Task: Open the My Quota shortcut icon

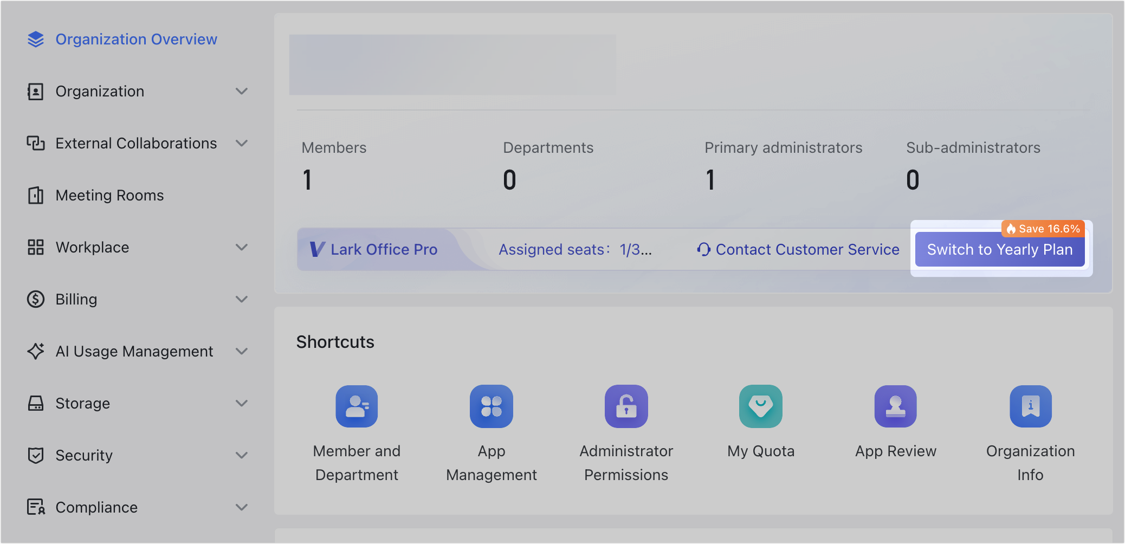Action: click(760, 406)
